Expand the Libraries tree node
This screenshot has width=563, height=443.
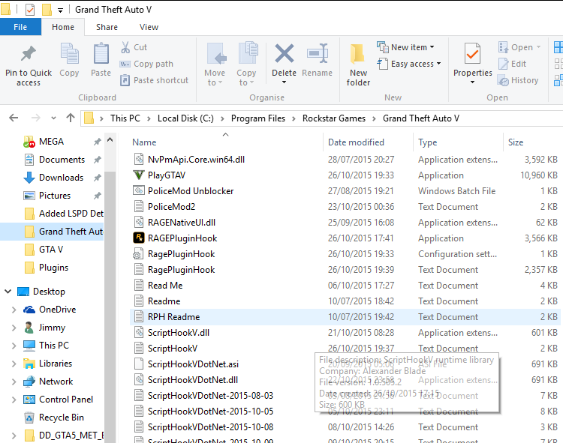click(x=14, y=364)
